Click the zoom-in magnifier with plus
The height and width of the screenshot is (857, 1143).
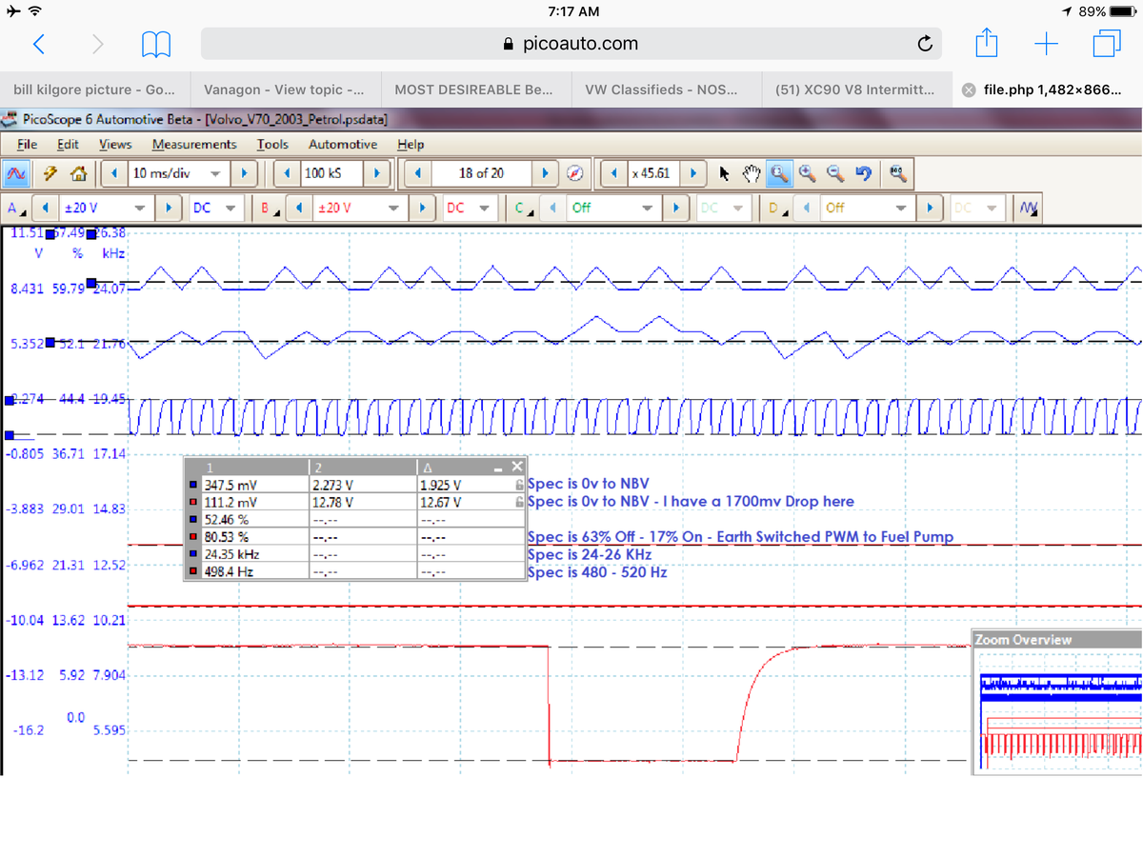coord(808,173)
